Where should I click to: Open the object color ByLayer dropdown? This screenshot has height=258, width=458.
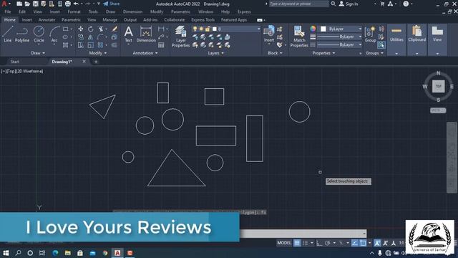[x=341, y=29]
